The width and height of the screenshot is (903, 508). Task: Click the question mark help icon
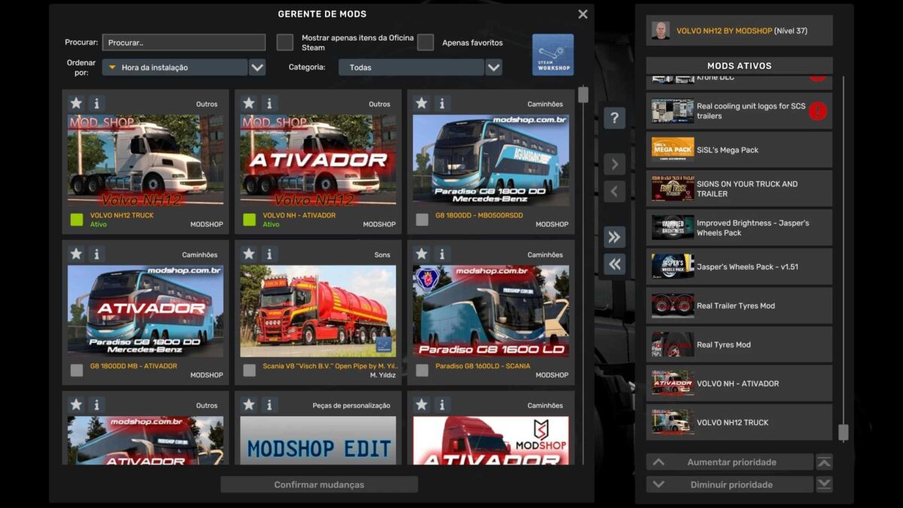614,118
